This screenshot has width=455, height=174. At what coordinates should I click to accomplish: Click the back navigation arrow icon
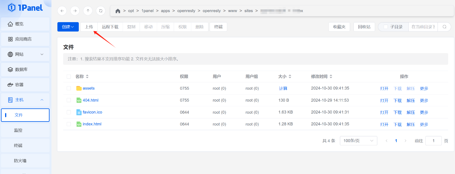[62, 11]
